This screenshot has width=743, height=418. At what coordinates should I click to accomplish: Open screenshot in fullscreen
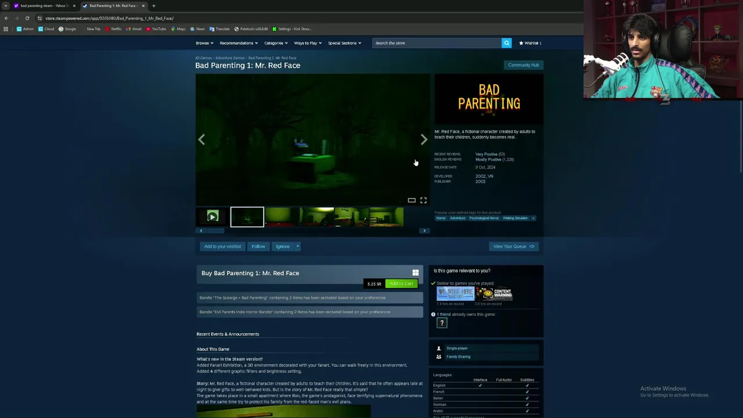tap(423, 200)
